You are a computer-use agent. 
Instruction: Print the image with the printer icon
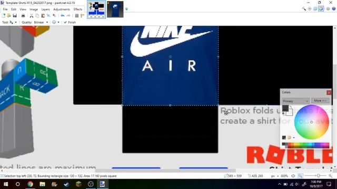(x=23, y=16)
